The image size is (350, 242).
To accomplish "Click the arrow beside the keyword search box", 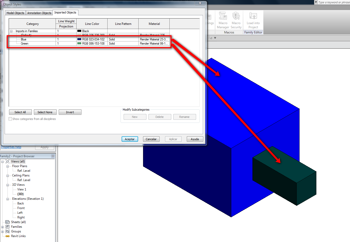I will click(316, 2).
